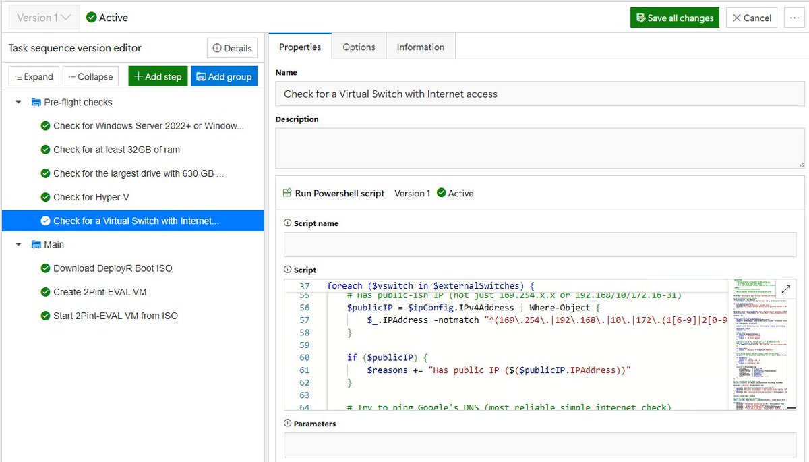Viewport: 809px width, 462px height.
Task: Select Create 2Pint-EVAL VM step
Action: click(133, 292)
